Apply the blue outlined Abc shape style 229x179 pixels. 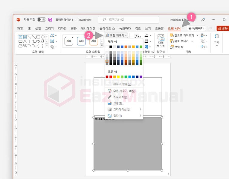pyautogui.click(x=81, y=41)
